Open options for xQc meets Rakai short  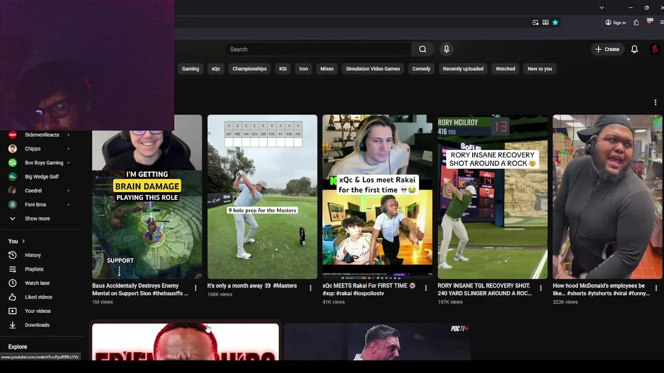(426, 288)
